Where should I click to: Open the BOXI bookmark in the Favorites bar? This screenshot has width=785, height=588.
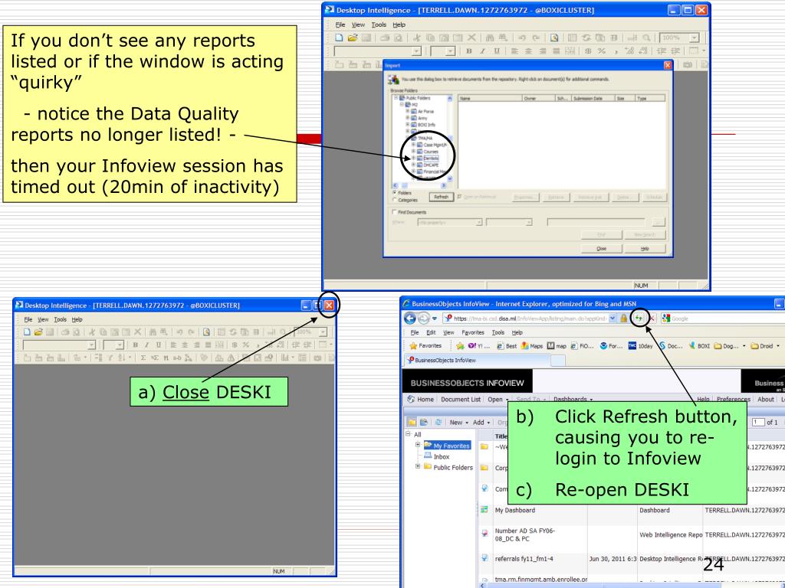(x=699, y=346)
